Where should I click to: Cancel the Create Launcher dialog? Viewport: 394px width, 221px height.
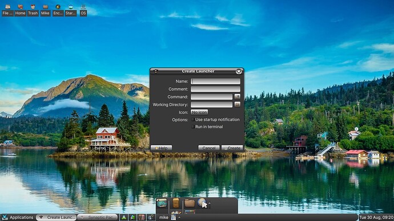(209, 148)
